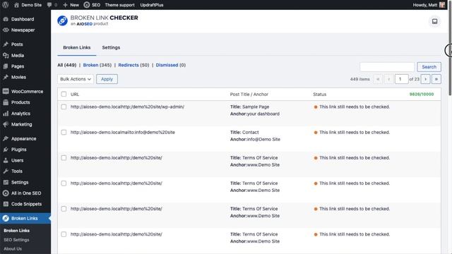Click the mailto:info@demo%20site URL text
Screen dimensions: 452x254
[123, 132]
